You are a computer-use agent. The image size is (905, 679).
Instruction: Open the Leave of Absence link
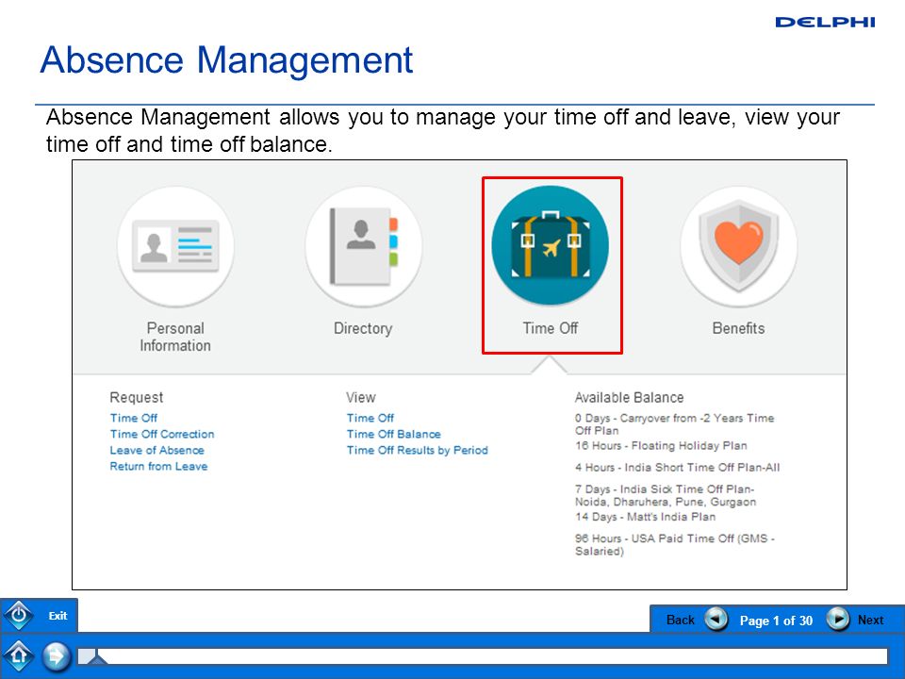point(157,451)
